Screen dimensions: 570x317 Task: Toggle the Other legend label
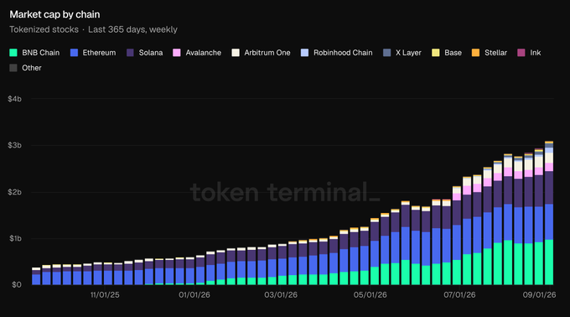pyautogui.click(x=32, y=68)
